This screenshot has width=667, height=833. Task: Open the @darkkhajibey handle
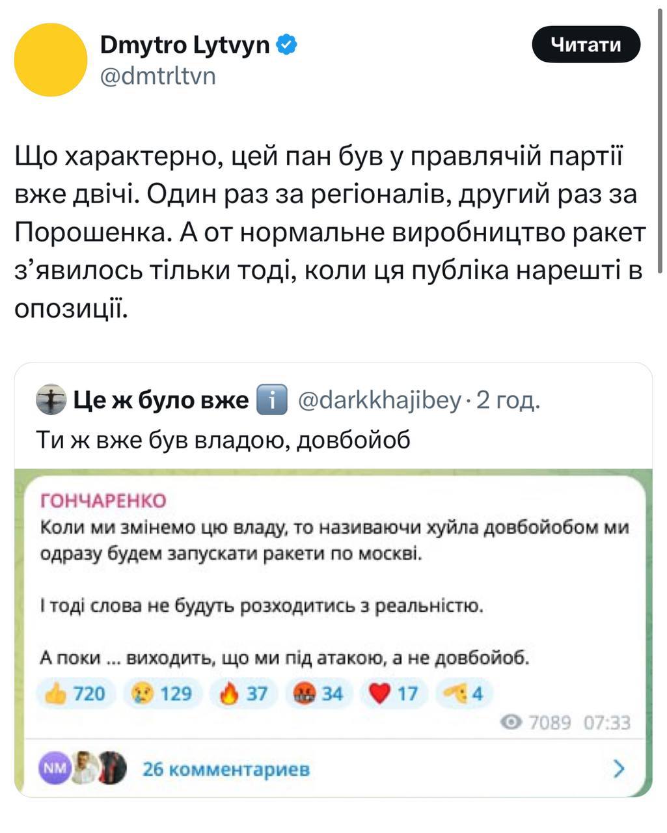(379, 400)
